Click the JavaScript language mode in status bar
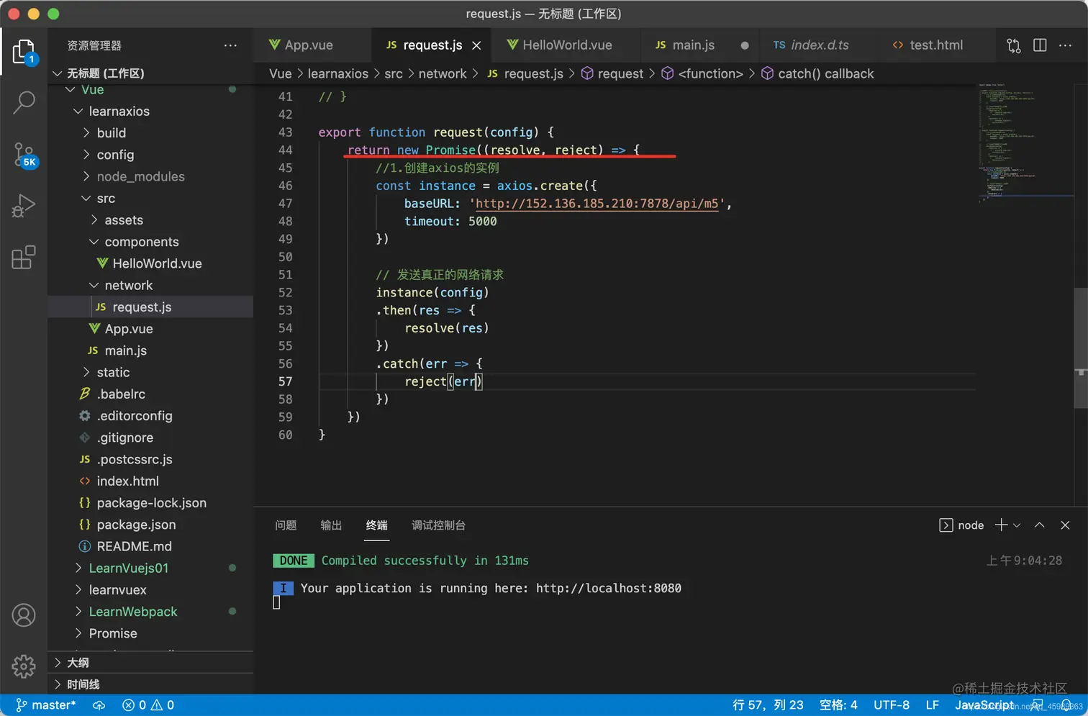Viewport: 1088px width, 716px height. click(x=984, y=705)
